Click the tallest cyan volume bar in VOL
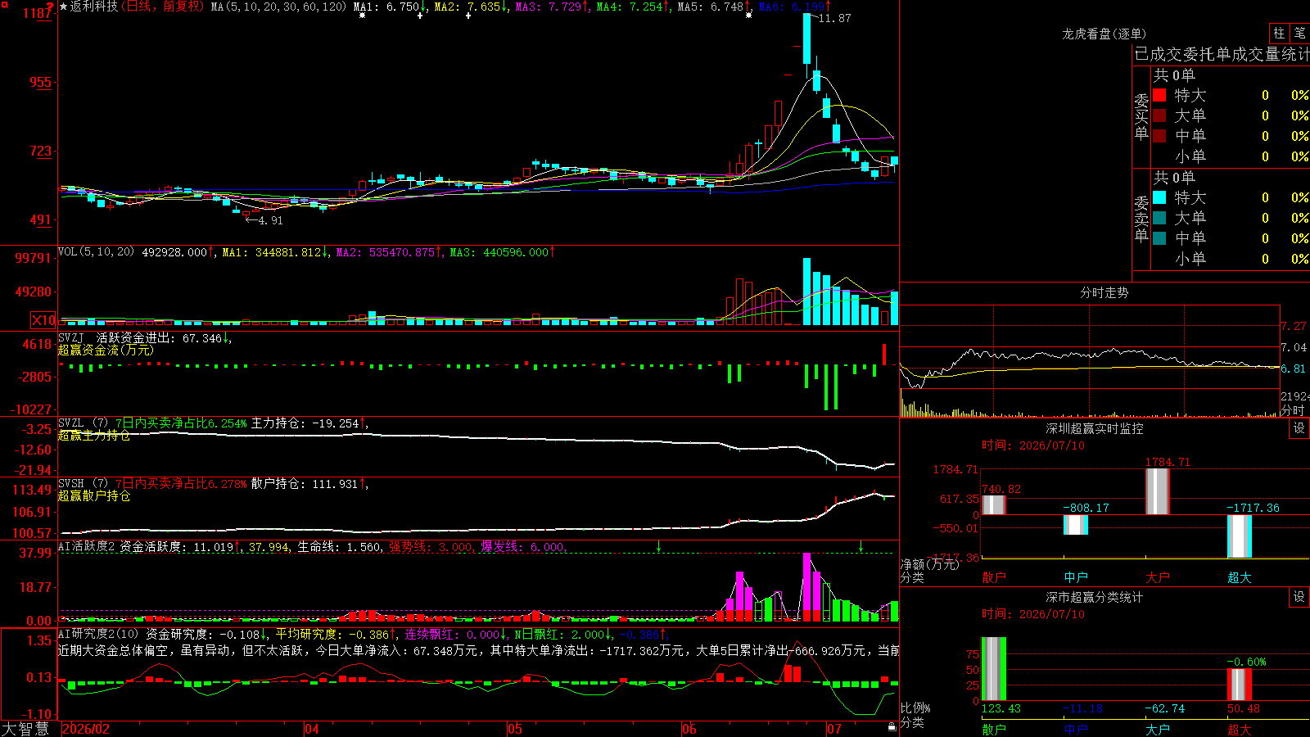The image size is (1310, 737). click(x=807, y=292)
